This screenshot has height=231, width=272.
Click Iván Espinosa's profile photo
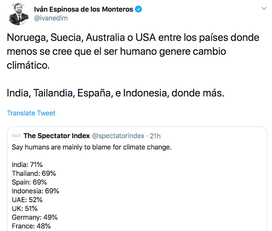pos(18,13)
